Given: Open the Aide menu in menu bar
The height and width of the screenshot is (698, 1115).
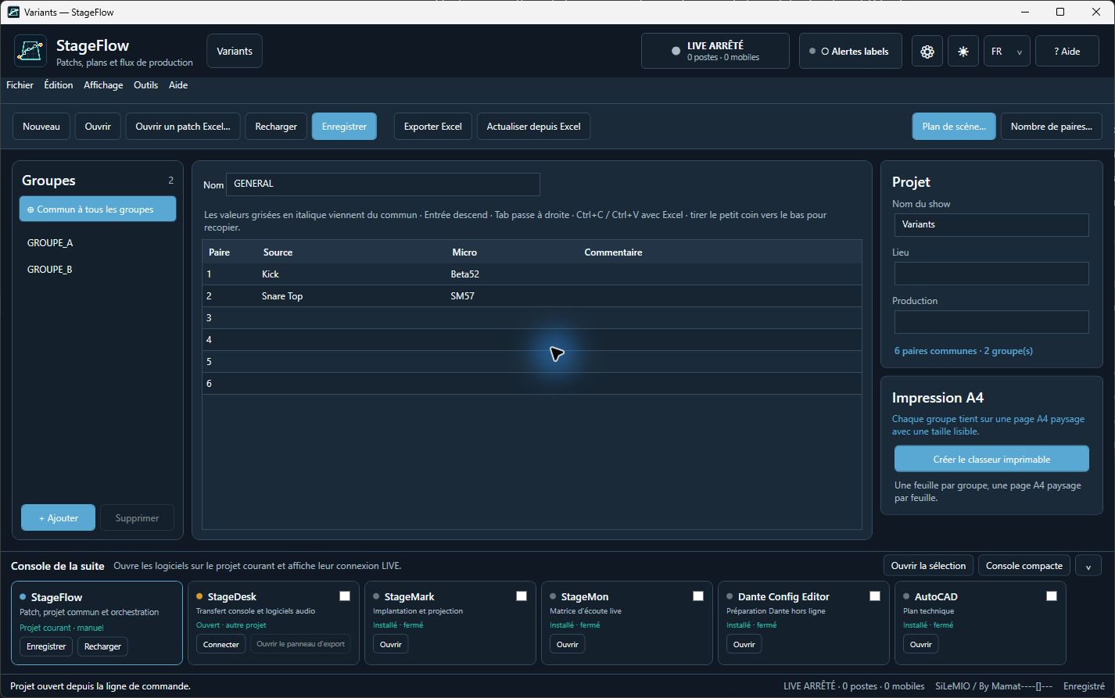Looking at the screenshot, I should coord(178,85).
